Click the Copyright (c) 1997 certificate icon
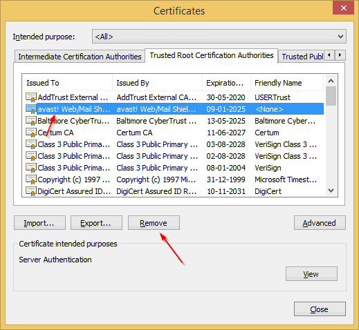359x330 pixels. pyautogui.click(x=31, y=179)
